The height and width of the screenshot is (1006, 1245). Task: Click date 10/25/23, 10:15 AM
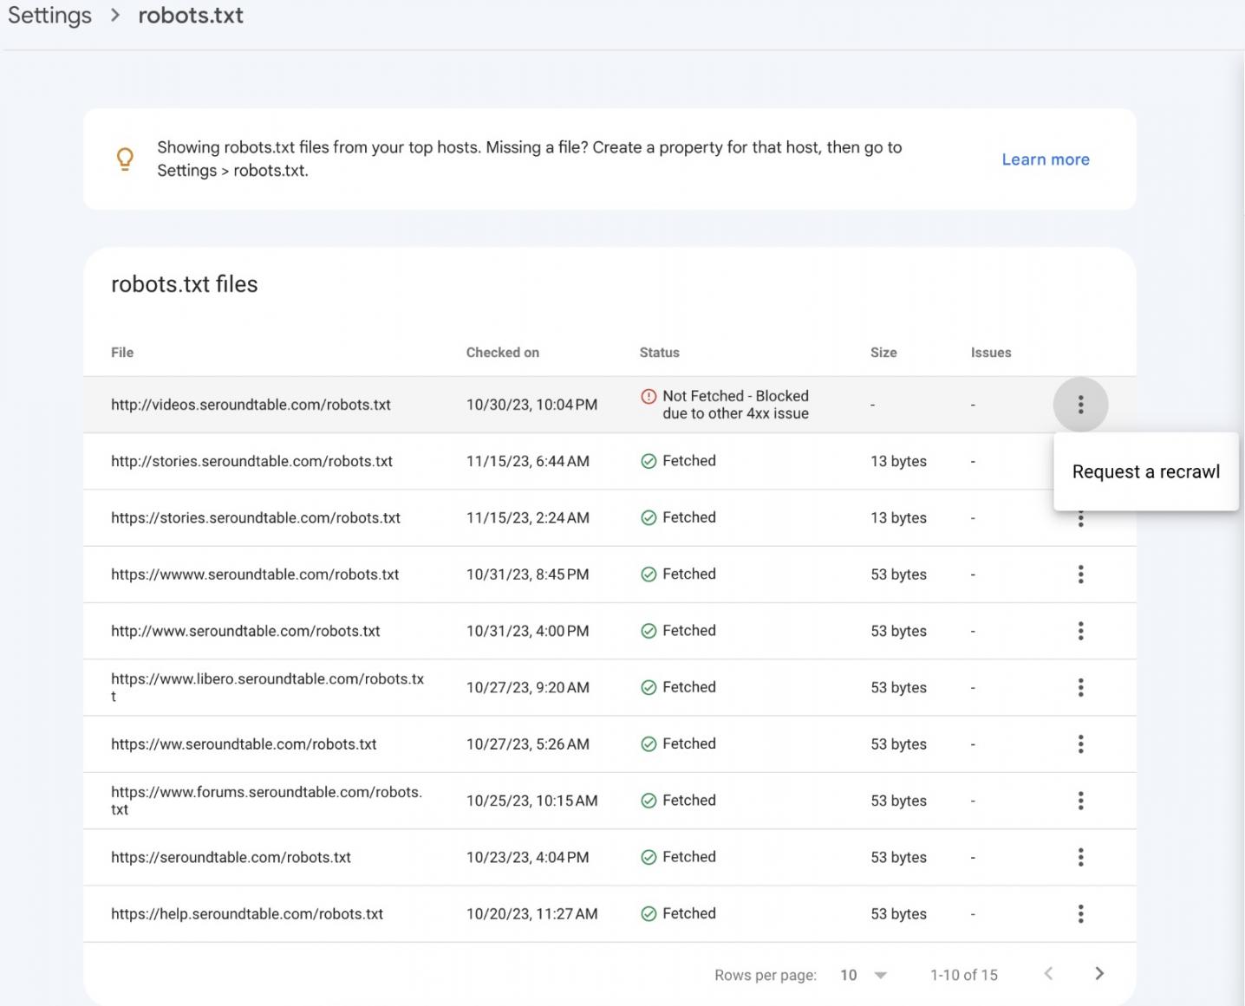point(531,801)
